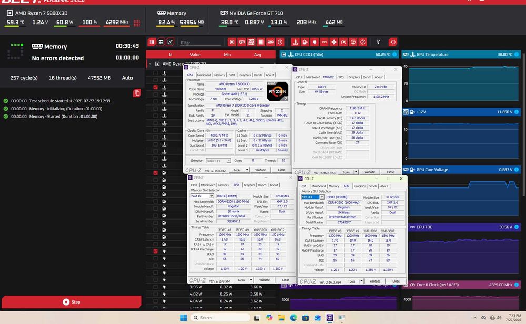Image resolution: width=526 pixels, height=324 pixels.
Task: Check the sensor checkbox next to 4.02 W
Action: point(155,294)
